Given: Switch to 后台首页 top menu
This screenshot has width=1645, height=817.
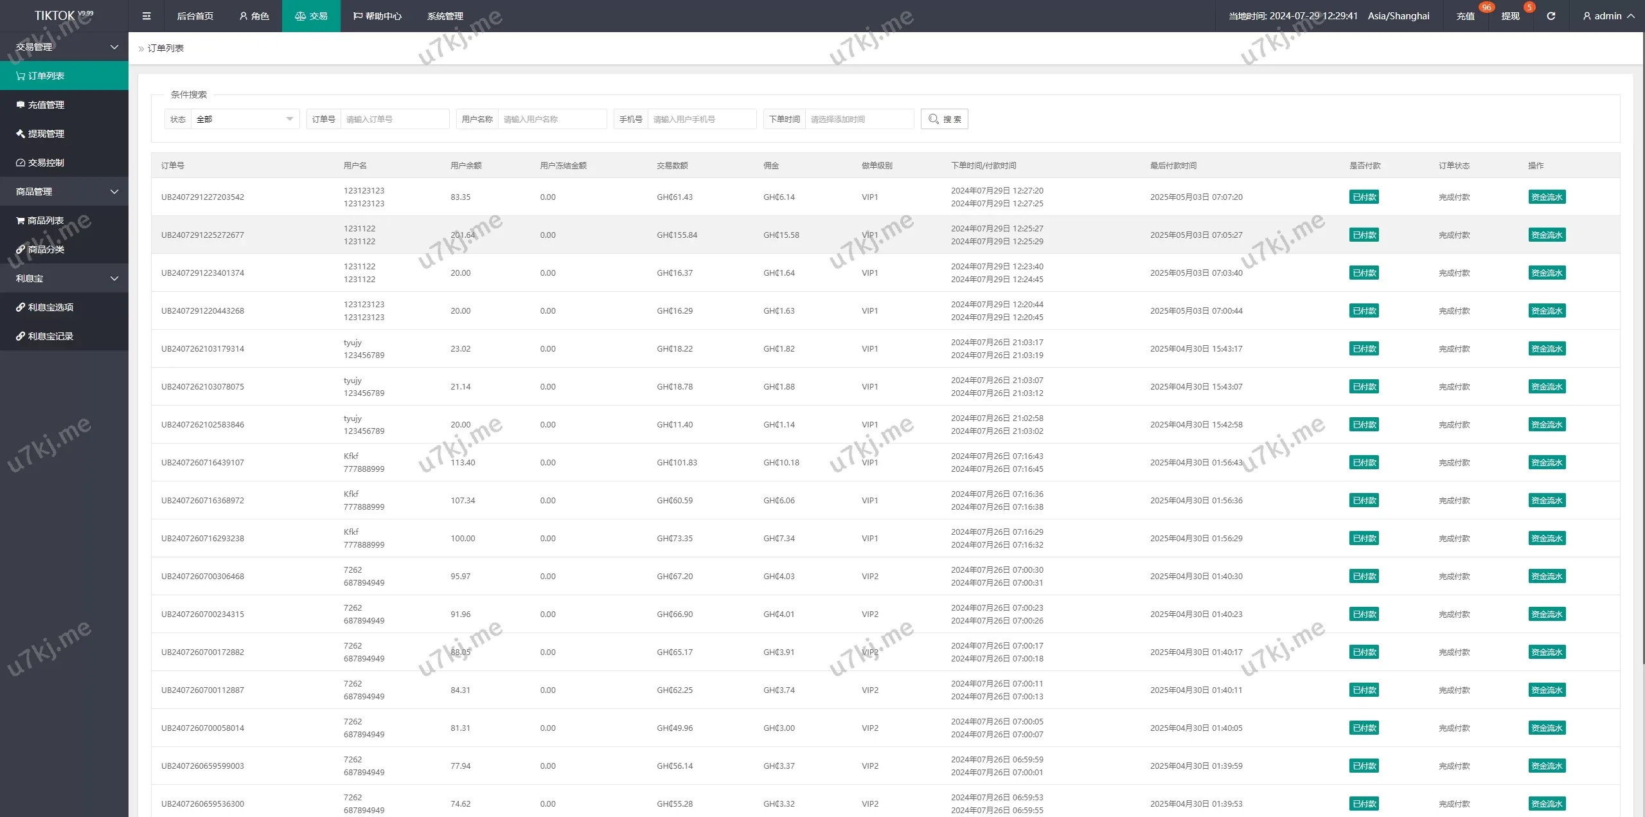Looking at the screenshot, I should (195, 16).
